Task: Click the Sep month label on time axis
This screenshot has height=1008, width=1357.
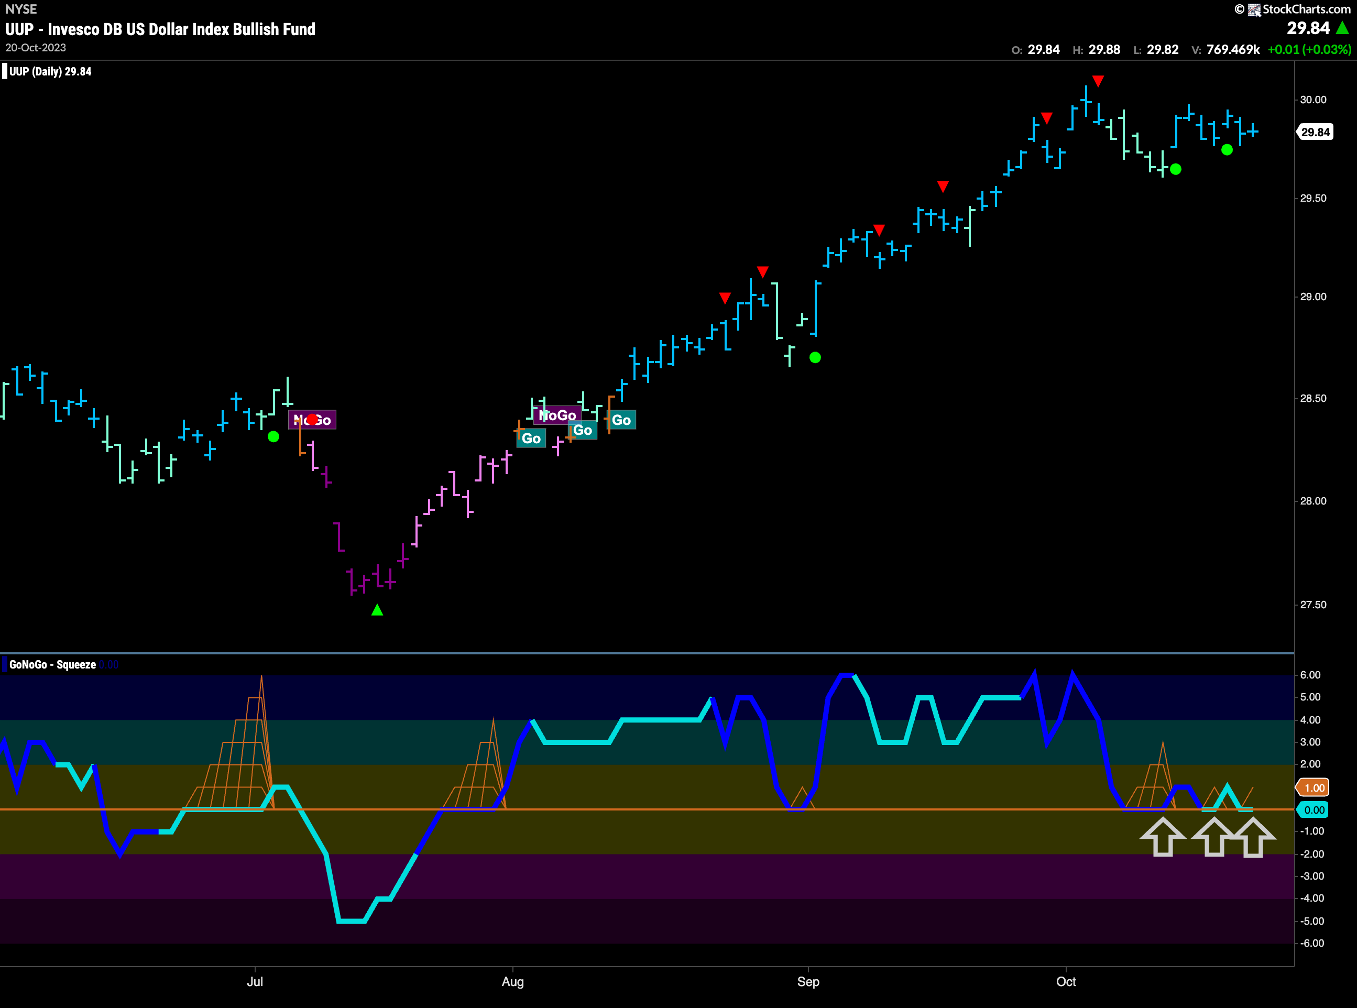Action: pos(808,982)
